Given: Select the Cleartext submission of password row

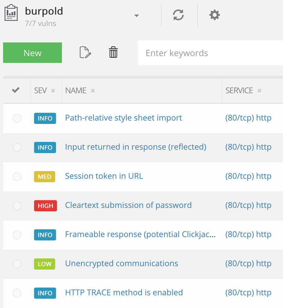Looking at the screenshot, I should tap(17, 206).
